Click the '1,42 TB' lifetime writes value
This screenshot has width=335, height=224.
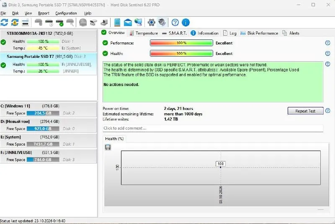pyautogui.click(x=171, y=119)
